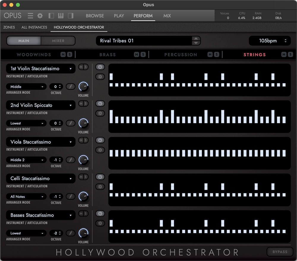Select the All Instances tab
The width and height of the screenshot is (297, 261).
pos(34,27)
